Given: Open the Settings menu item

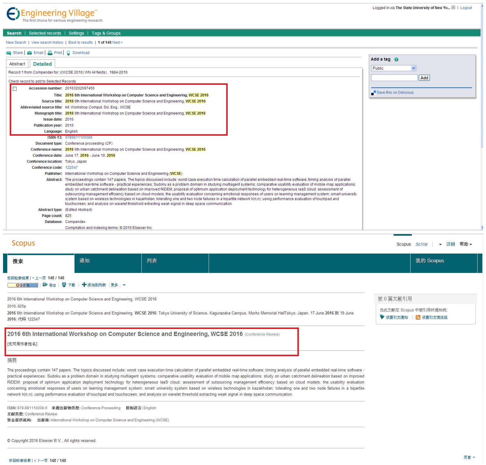Looking at the screenshot, I should pyautogui.click(x=76, y=33).
